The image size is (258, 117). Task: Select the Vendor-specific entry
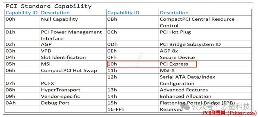(x=60, y=96)
